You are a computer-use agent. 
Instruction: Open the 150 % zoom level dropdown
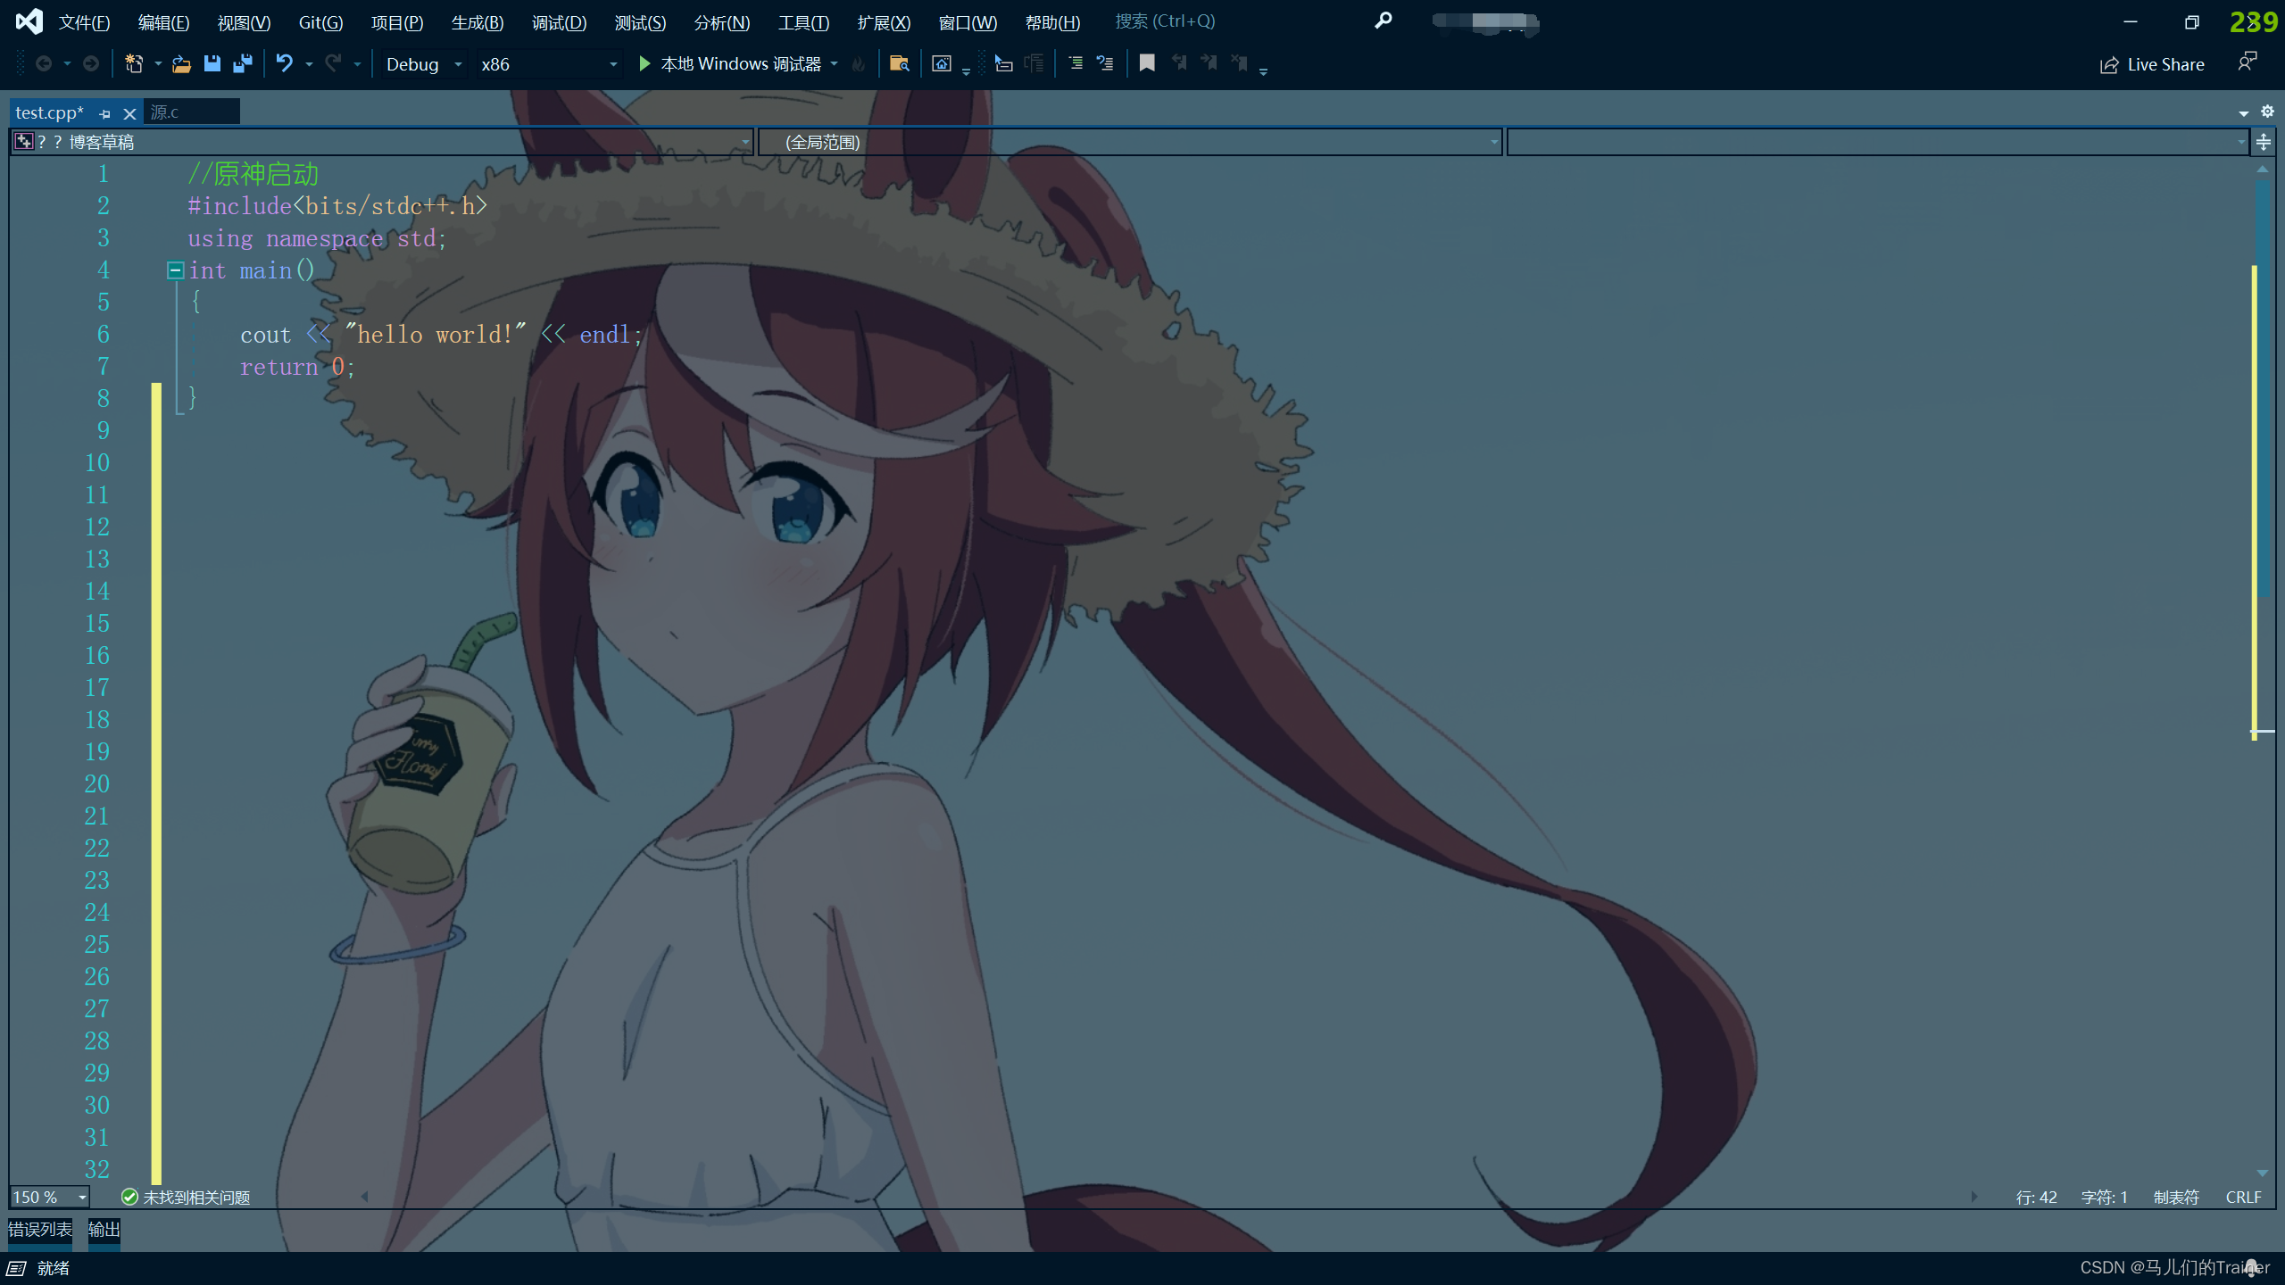coord(50,1197)
